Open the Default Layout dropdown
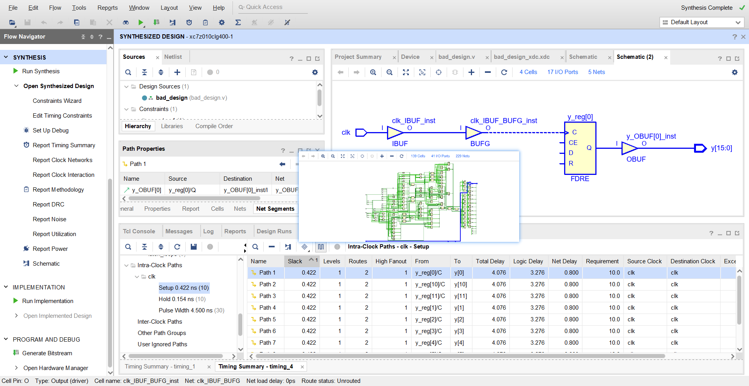The width and height of the screenshot is (749, 386). [x=701, y=22]
